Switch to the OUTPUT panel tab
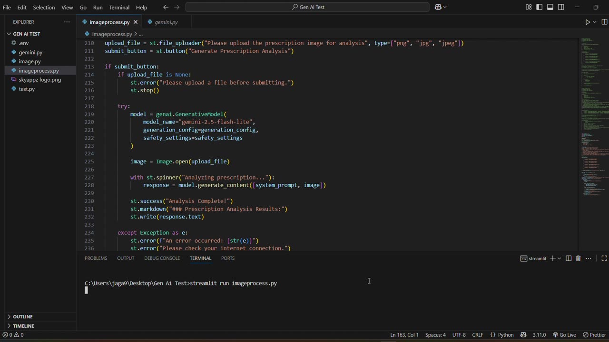Screen dimensions: 609x342 click(126, 258)
